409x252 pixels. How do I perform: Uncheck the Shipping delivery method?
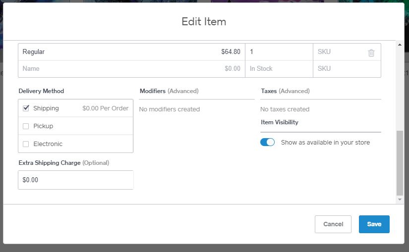[x=26, y=108]
